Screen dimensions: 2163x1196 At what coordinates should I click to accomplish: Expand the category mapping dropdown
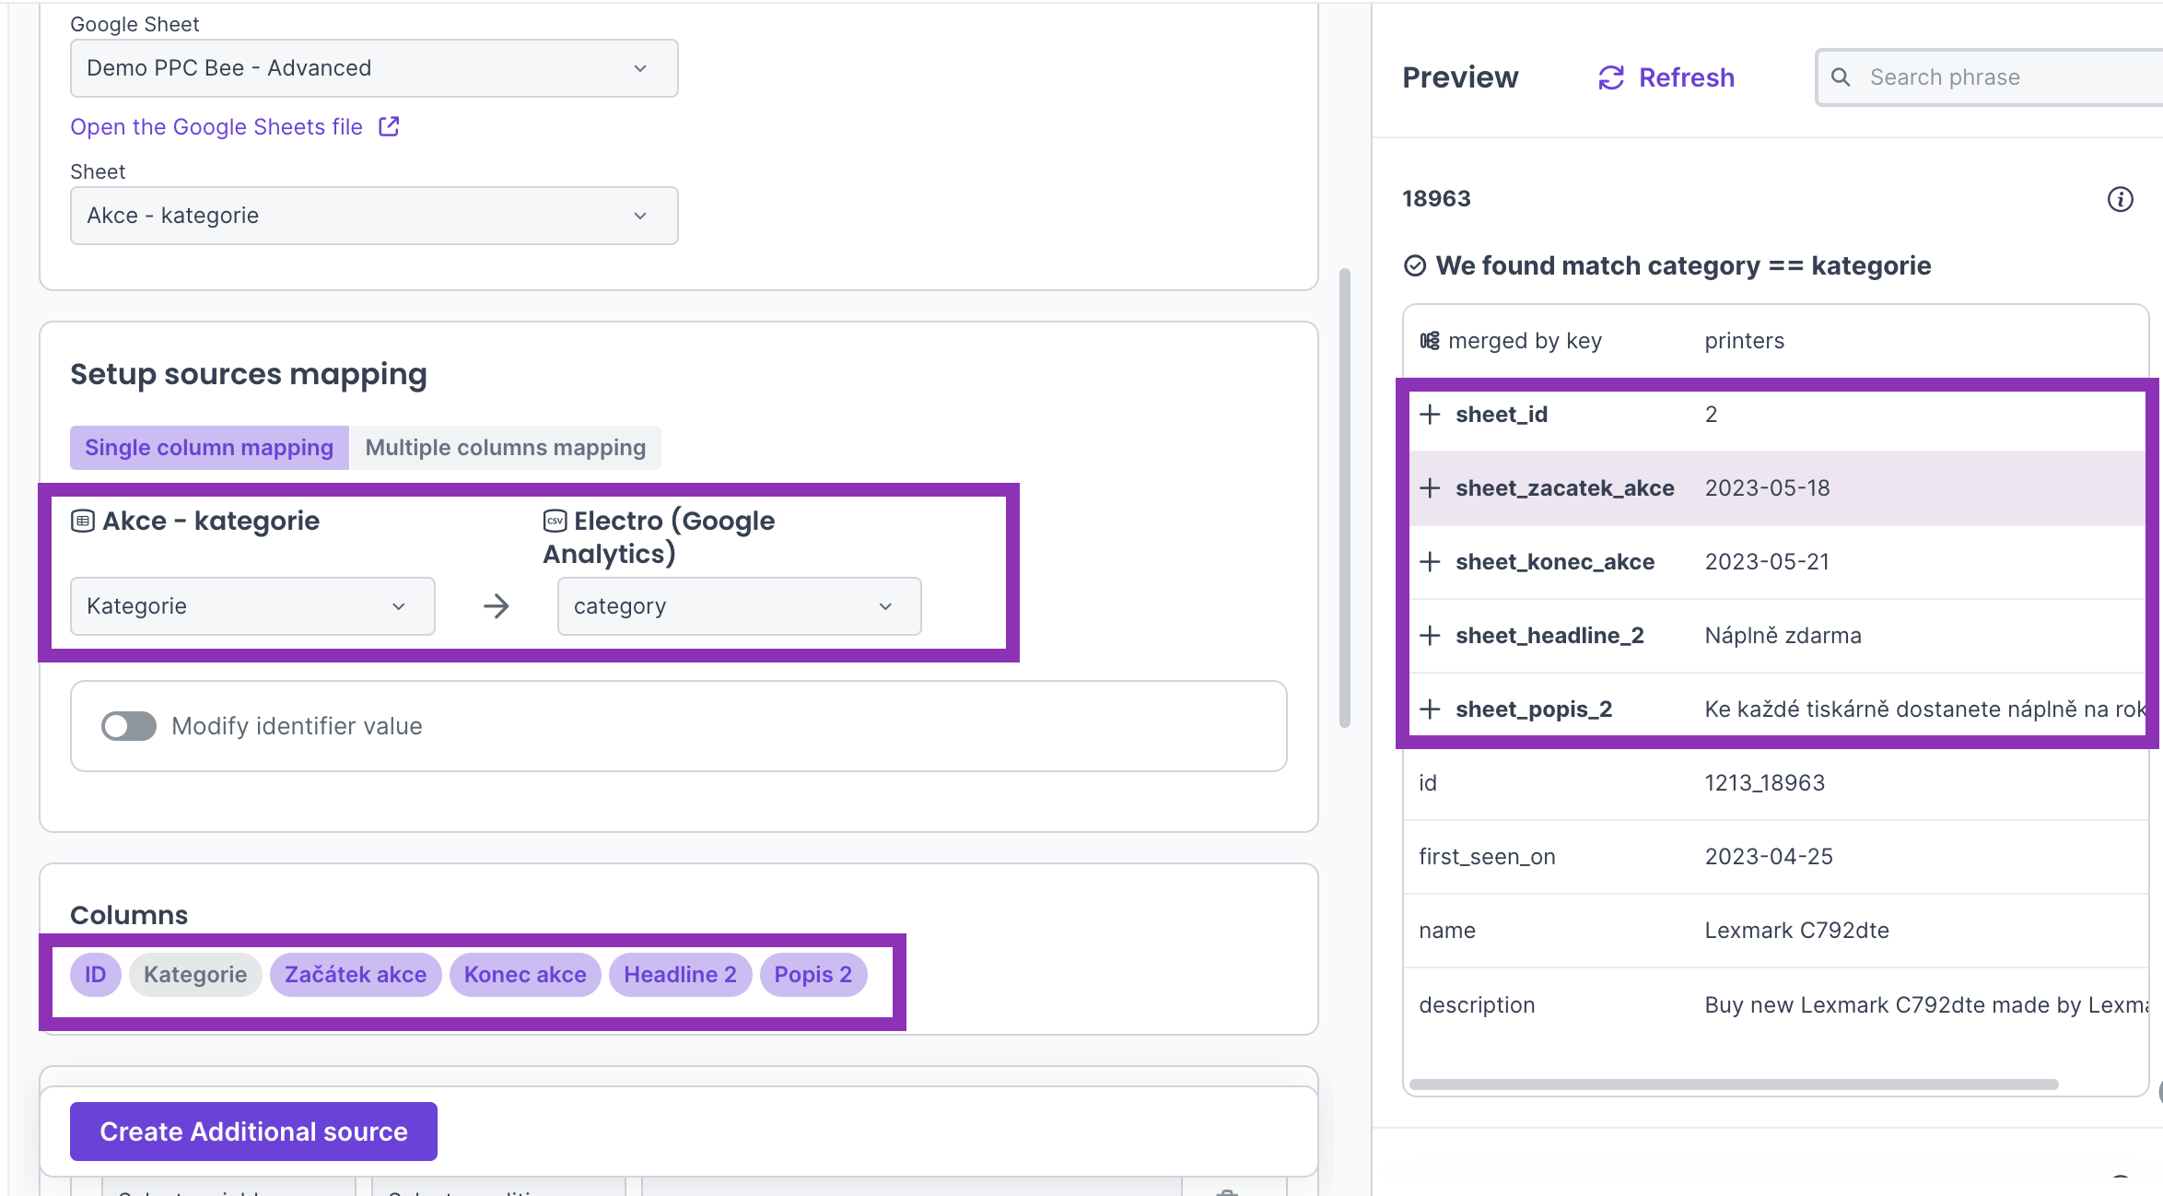point(739,606)
